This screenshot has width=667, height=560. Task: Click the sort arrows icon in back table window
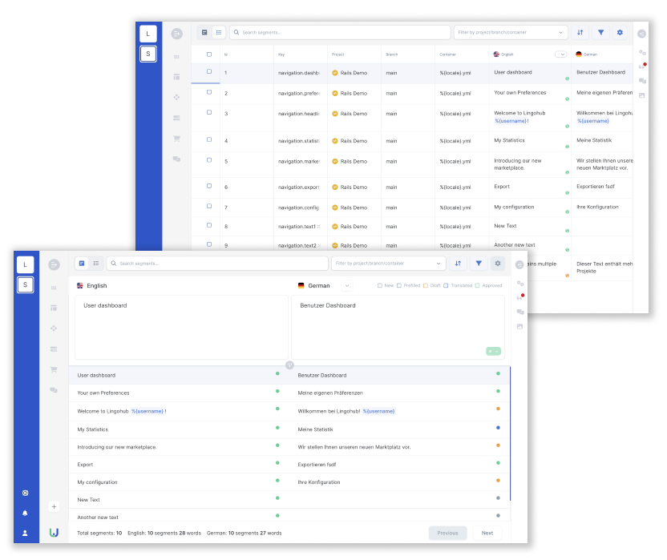pos(580,32)
